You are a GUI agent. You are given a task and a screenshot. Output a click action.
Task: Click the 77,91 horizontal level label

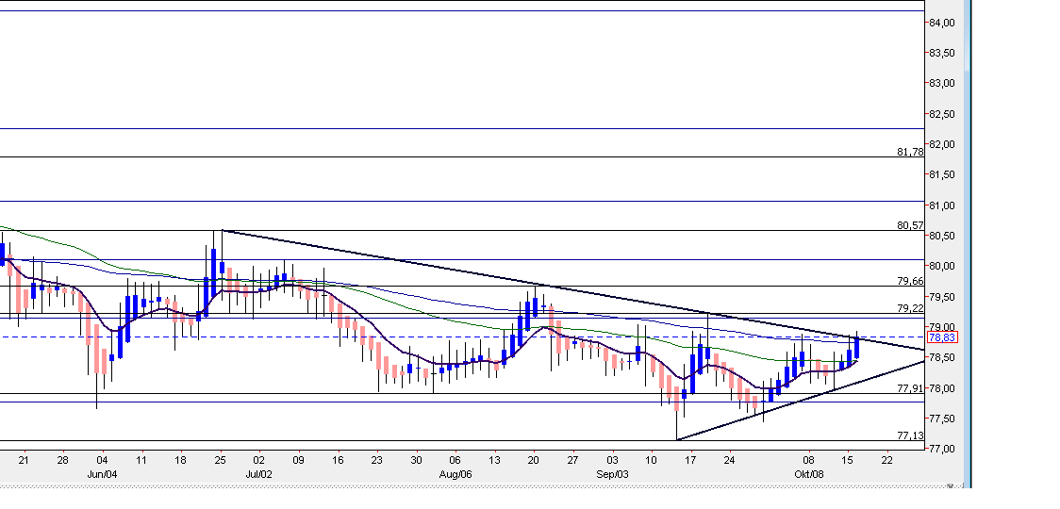point(910,388)
